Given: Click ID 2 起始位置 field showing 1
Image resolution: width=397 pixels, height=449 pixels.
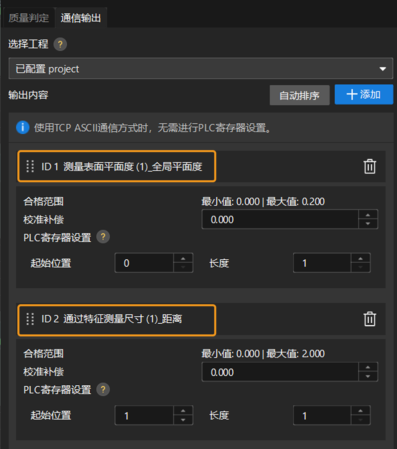Looking at the screenshot, I should pos(144,415).
